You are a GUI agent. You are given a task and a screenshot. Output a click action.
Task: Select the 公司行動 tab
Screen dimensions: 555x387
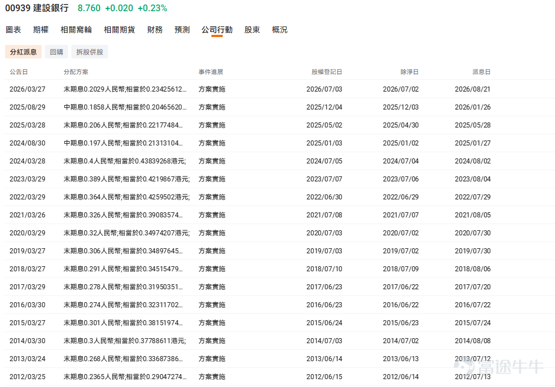click(x=217, y=30)
